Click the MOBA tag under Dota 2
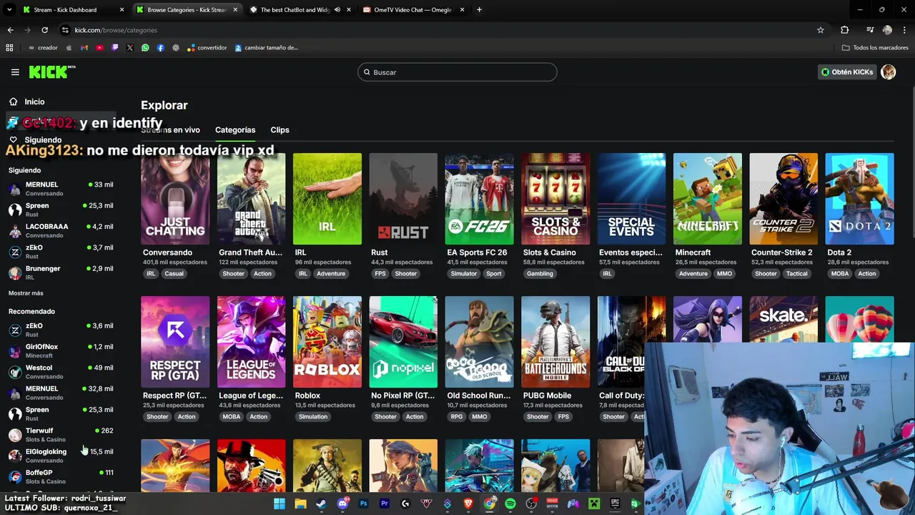This screenshot has width=915, height=515. point(840,273)
